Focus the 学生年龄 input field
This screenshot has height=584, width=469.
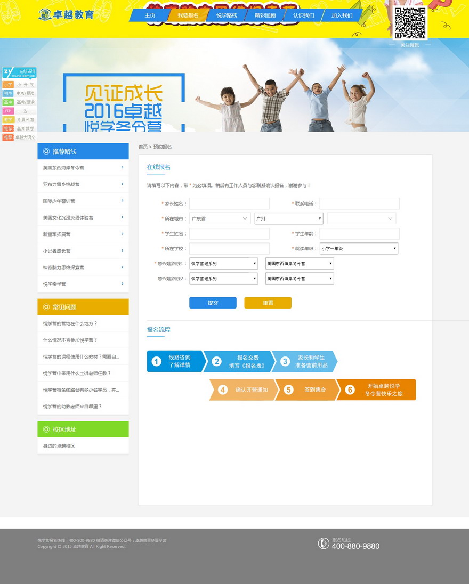pos(360,233)
